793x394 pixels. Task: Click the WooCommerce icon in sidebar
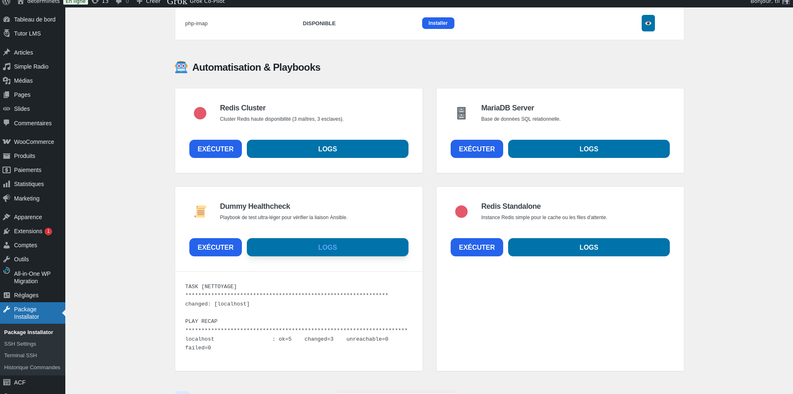7,142
